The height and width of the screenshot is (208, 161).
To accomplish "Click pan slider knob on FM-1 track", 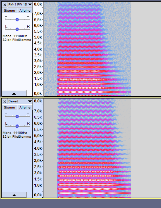I will [x=17, y=29].
